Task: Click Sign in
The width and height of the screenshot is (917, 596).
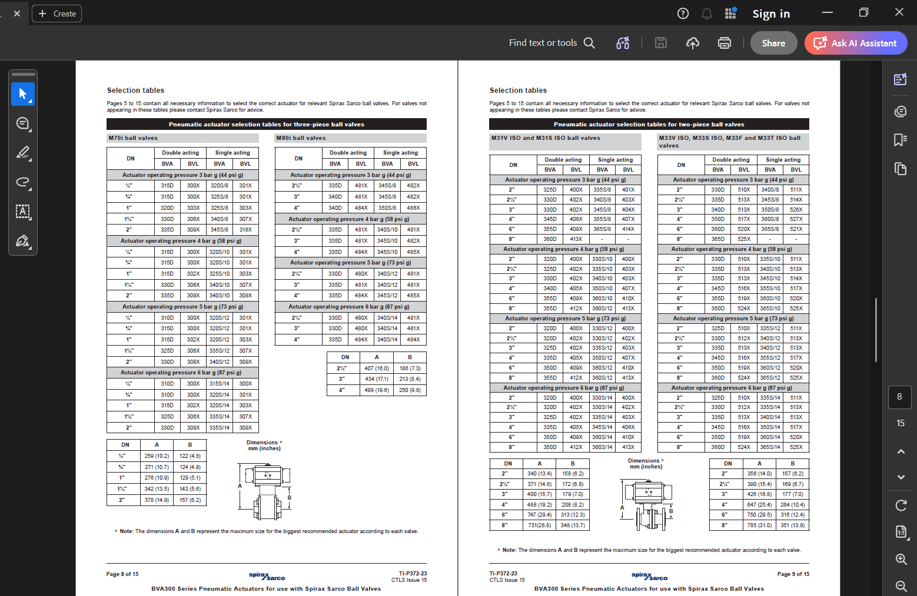Action: pyautogui.click(x=771, y=14)
